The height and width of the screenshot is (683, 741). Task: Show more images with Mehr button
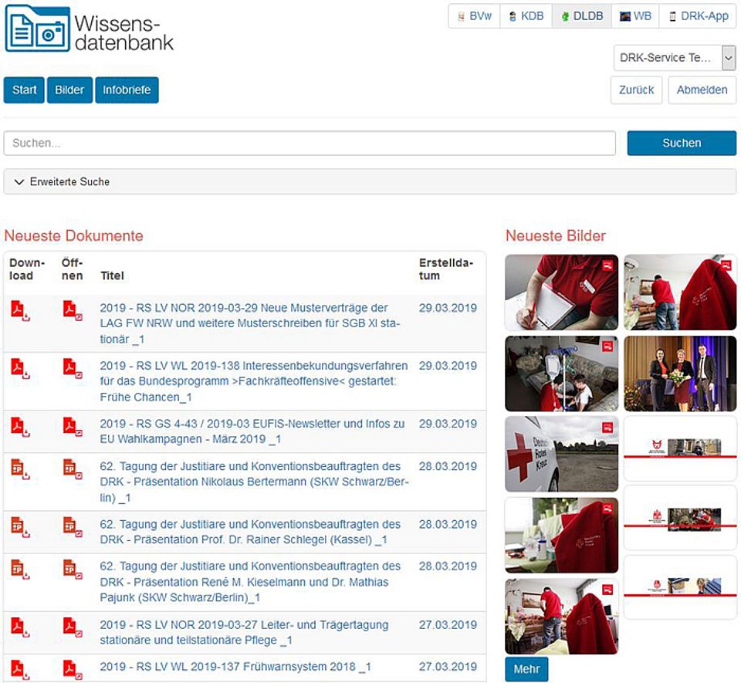tap(526, 669)
